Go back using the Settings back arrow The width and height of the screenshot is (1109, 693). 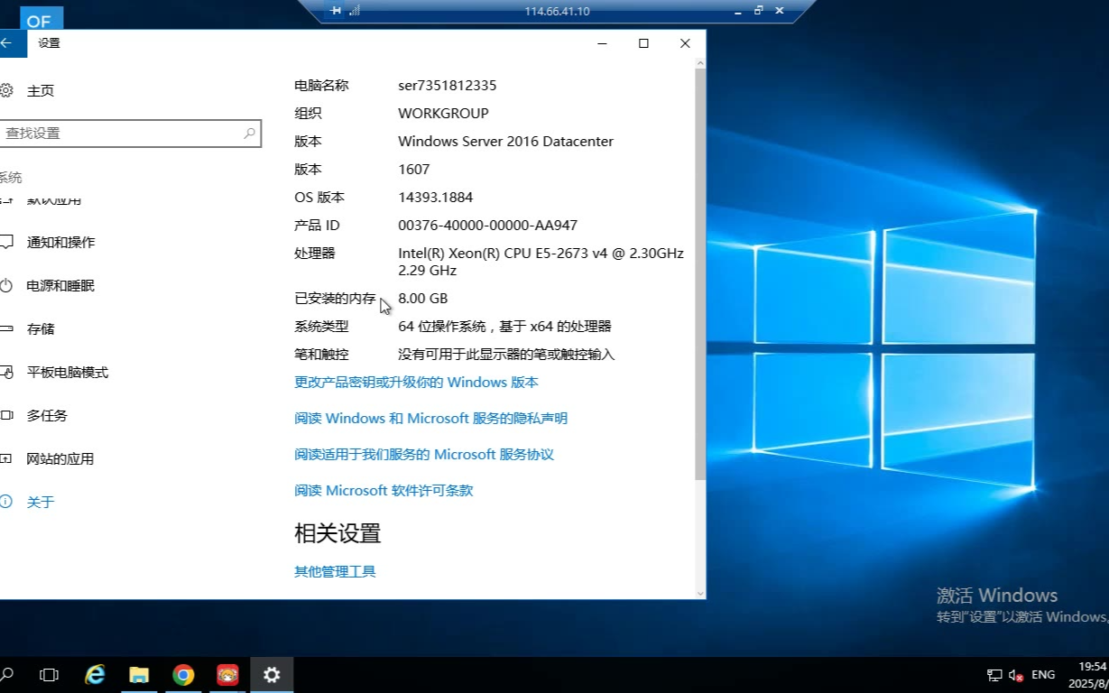pos(7,43)
